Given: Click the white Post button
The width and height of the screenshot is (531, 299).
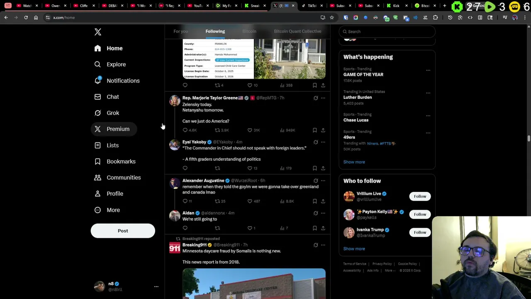Looking at the screenshot, I should point(123,231).
